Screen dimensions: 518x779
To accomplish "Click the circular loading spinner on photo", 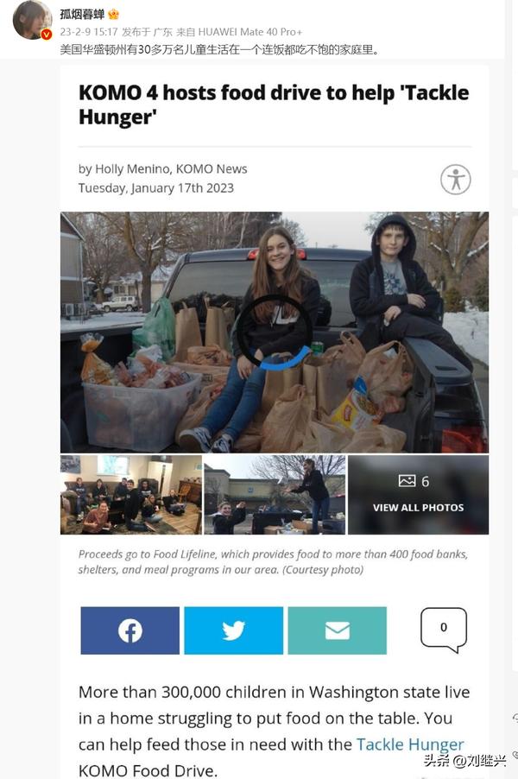I will click(275, 332).
